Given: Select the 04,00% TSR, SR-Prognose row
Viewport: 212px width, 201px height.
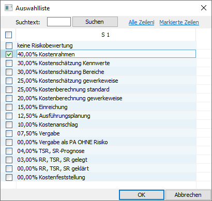Looking at the screenshot, I should point(106,151).
